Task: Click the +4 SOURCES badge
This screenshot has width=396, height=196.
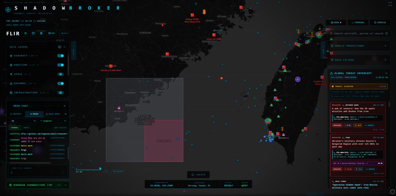Action: coord(370,169)
